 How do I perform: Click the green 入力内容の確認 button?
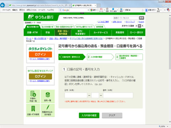[89, 115]
